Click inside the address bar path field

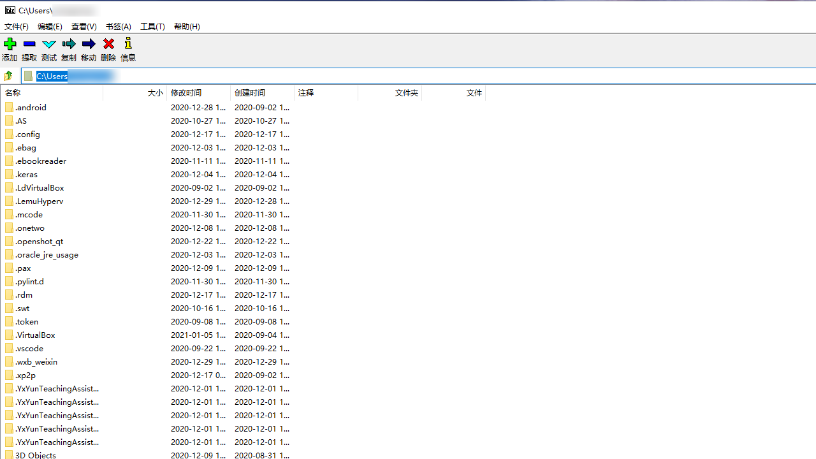[96, 76]
